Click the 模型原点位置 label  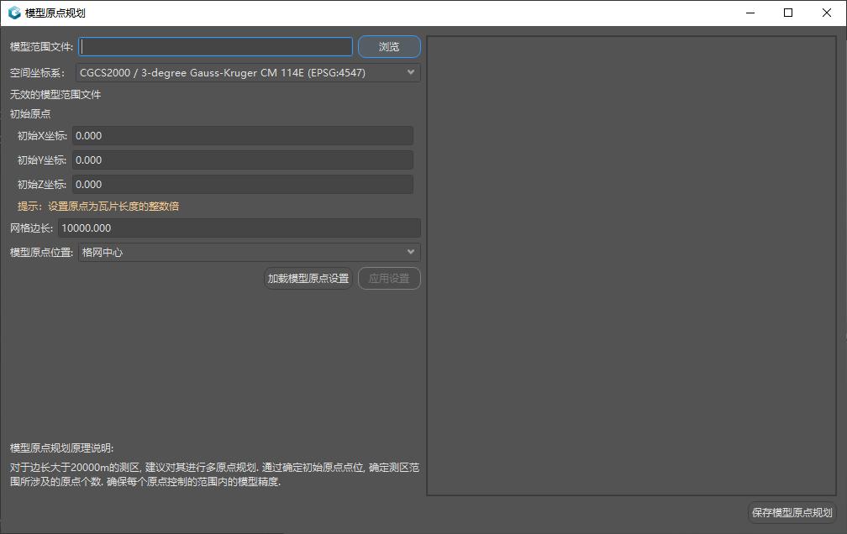[41, 253]
